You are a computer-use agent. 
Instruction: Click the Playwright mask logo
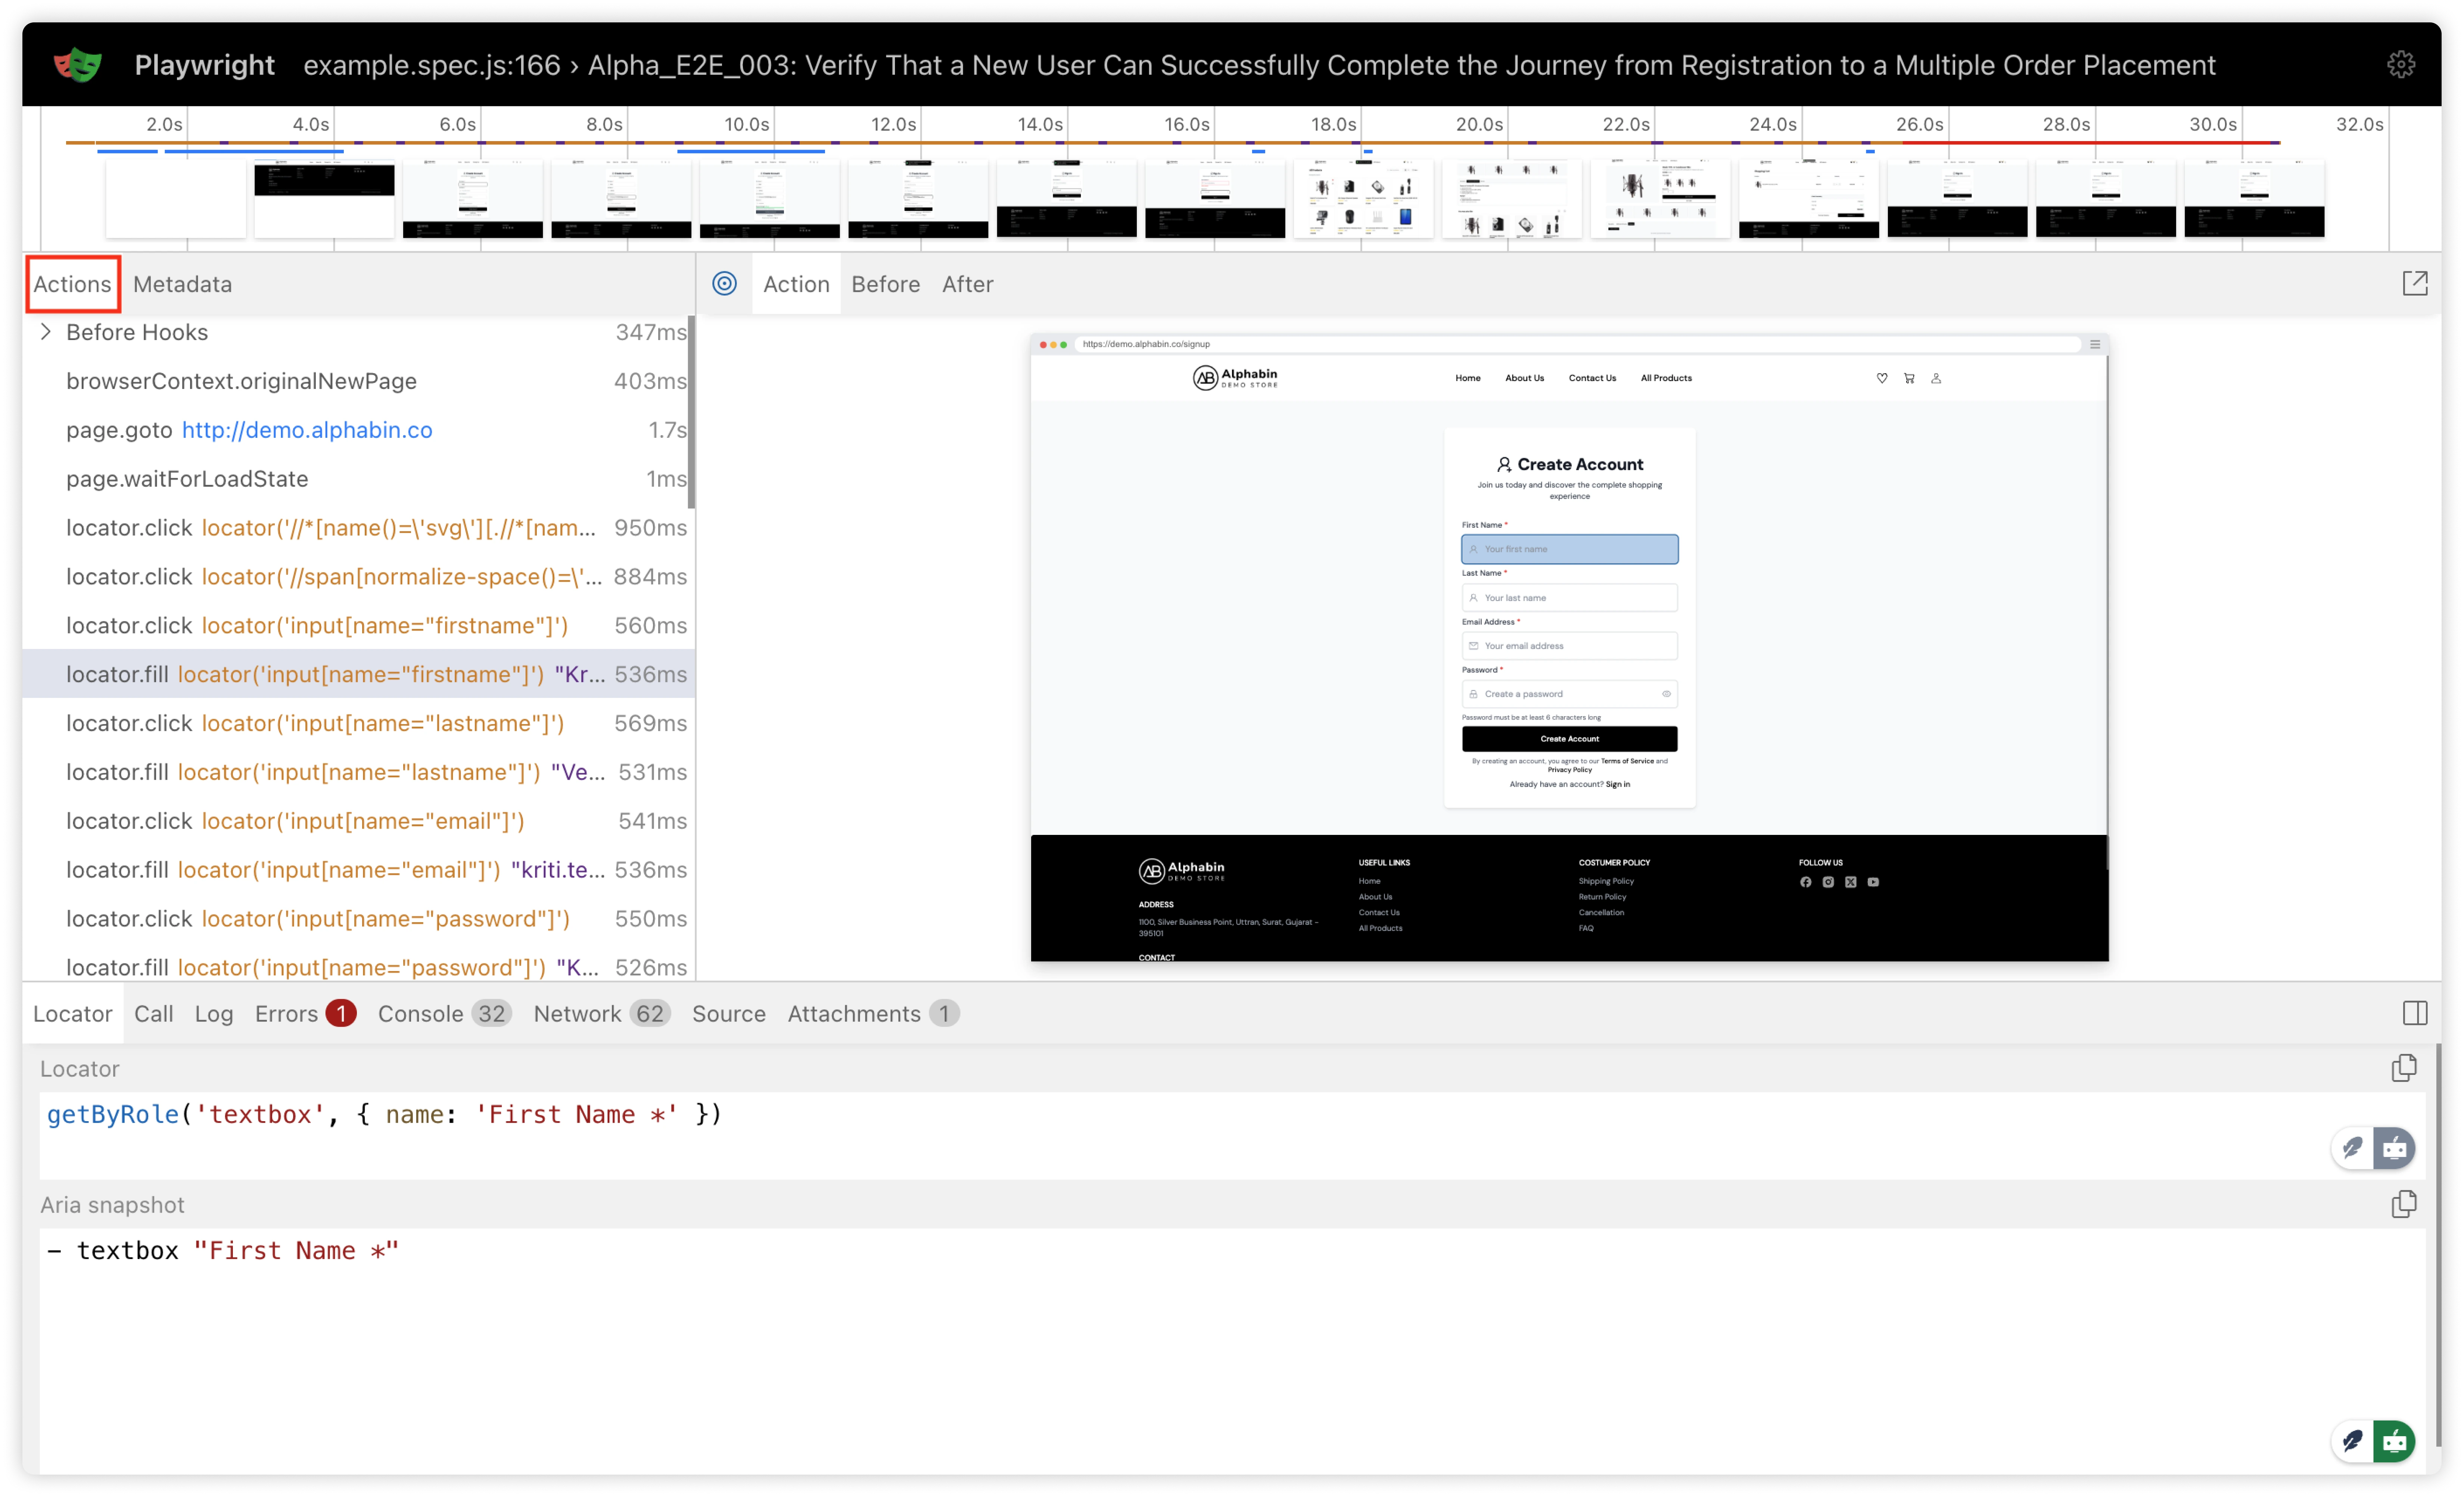[x=78, y=65]
